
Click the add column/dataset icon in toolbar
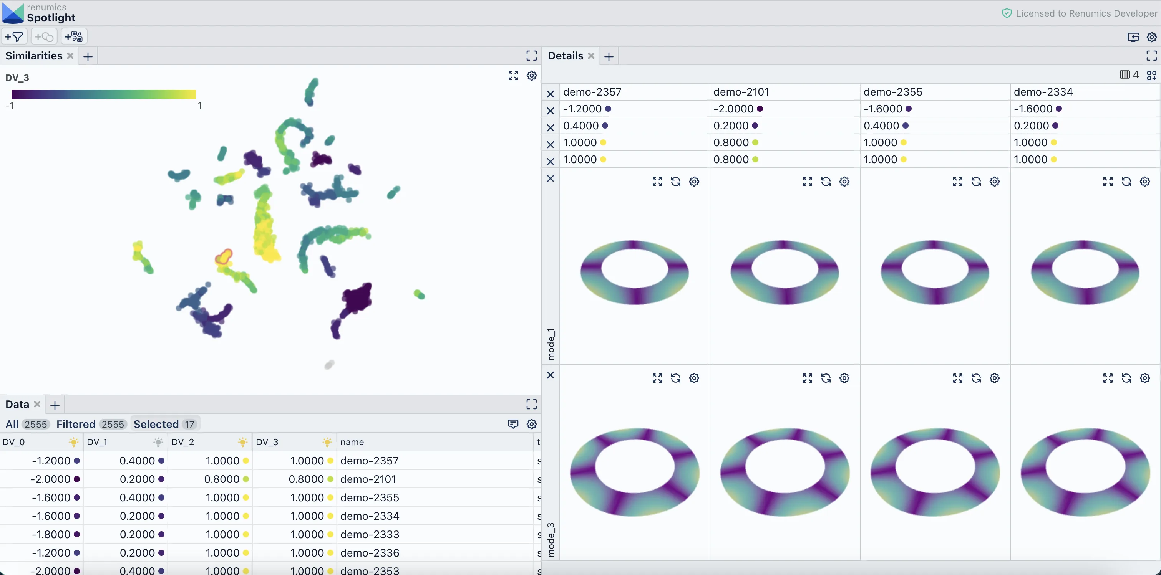click(x=74, y=36)
